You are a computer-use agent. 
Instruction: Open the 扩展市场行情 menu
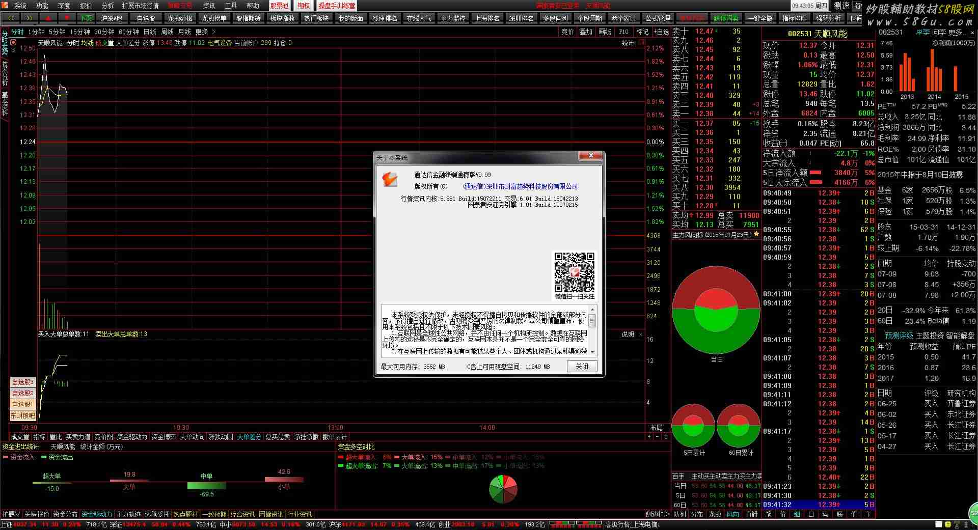pyautogui.click(x=140, y=6)
